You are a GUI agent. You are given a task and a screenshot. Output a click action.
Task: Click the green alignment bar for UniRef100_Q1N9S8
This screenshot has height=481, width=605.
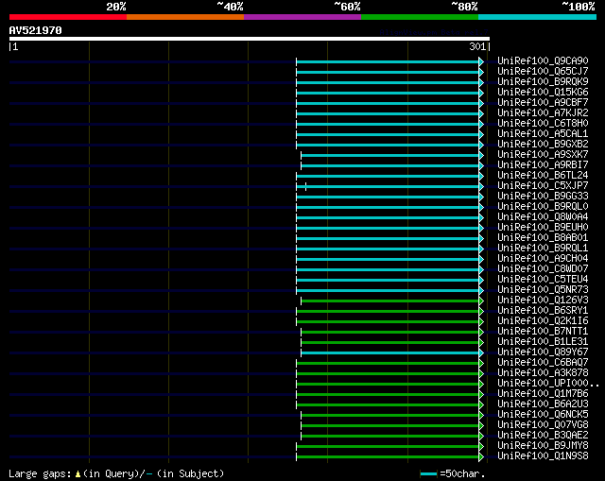pos(388,457)
